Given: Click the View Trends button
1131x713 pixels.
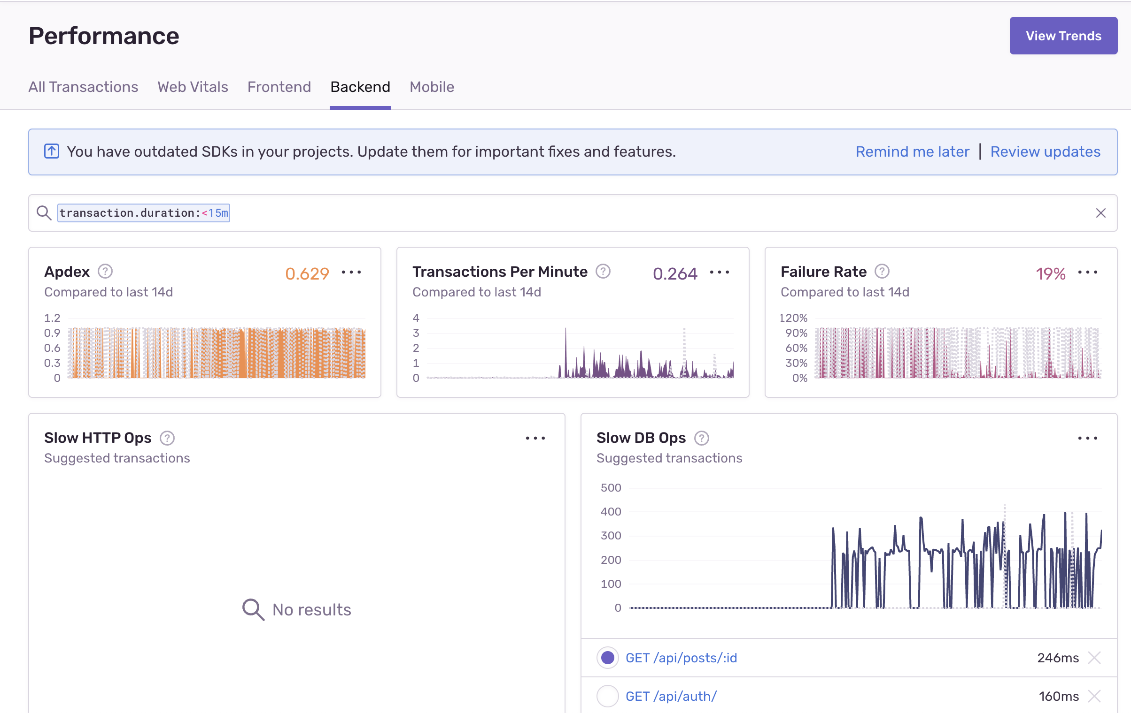Looking at the screenshot, I should pyautogui.click(x=1063, y=36).
